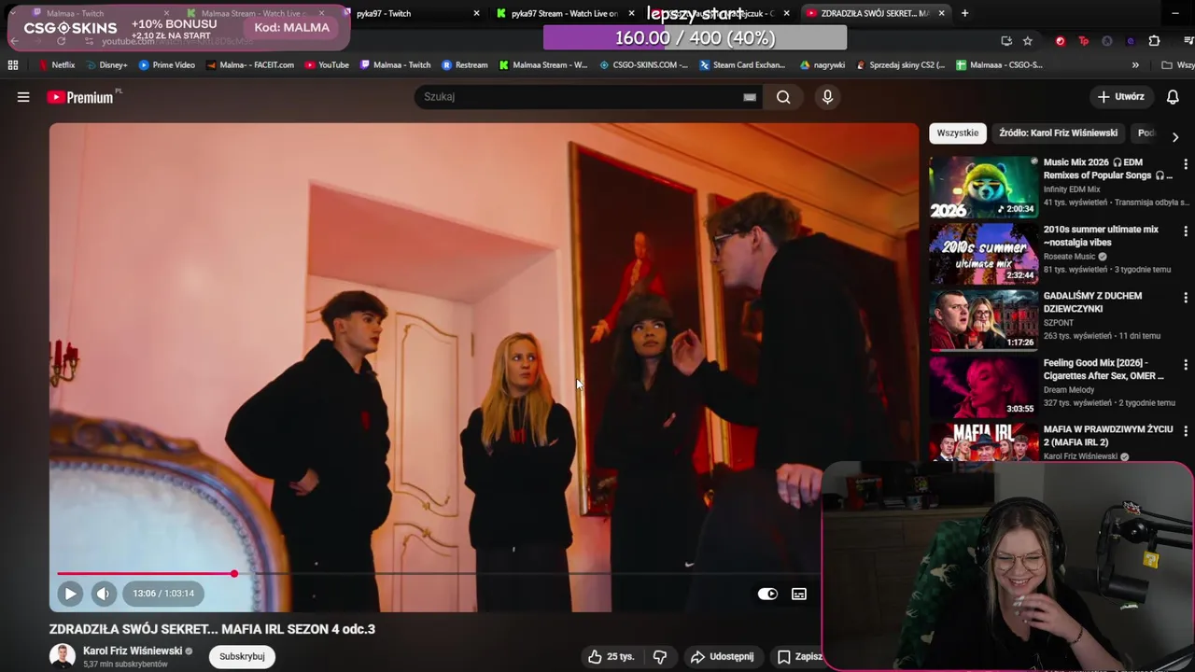Image resolution: width=1195 pixels, height=672 pixels.
Task: Open Disney+ bookmark
Action: tap(106, 65)
